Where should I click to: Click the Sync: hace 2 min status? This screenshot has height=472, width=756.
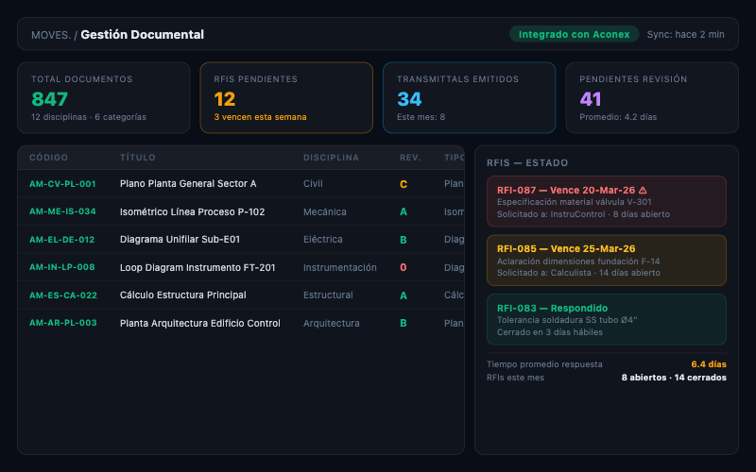tap(685, 35)
